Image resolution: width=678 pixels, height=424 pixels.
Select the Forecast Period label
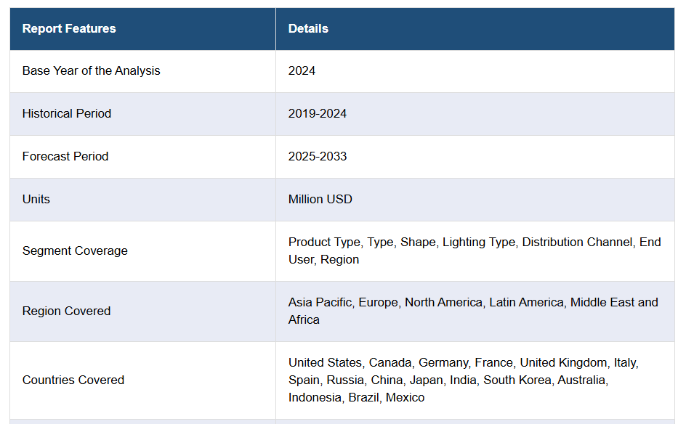65,157
